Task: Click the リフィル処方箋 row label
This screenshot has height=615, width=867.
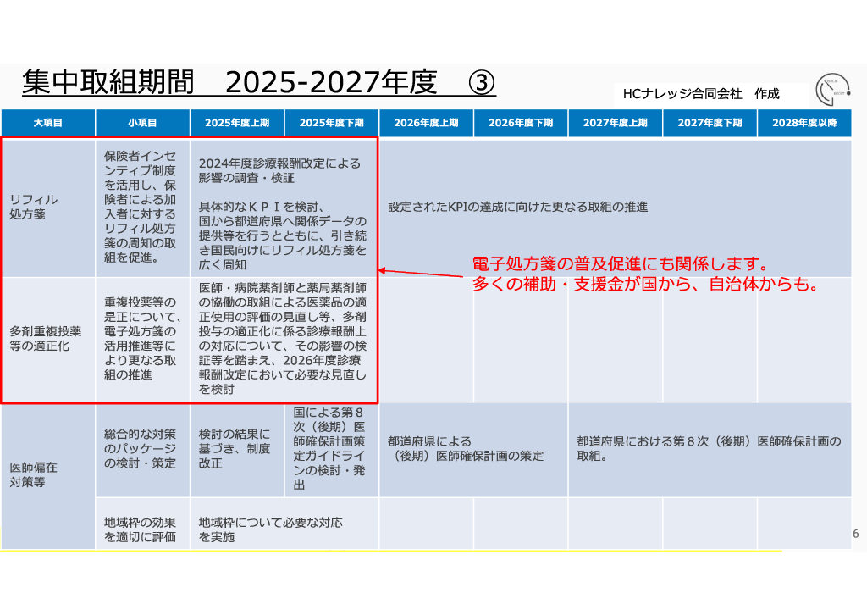Action: tap(34, 207)
